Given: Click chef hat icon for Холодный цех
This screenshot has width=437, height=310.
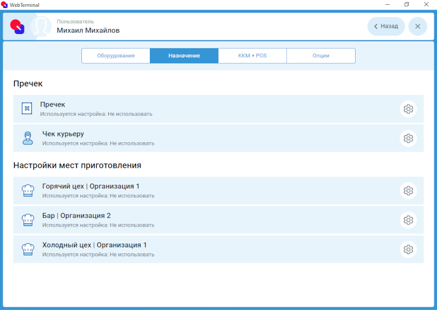Looking at the screenshot, I should click(28, 249).
